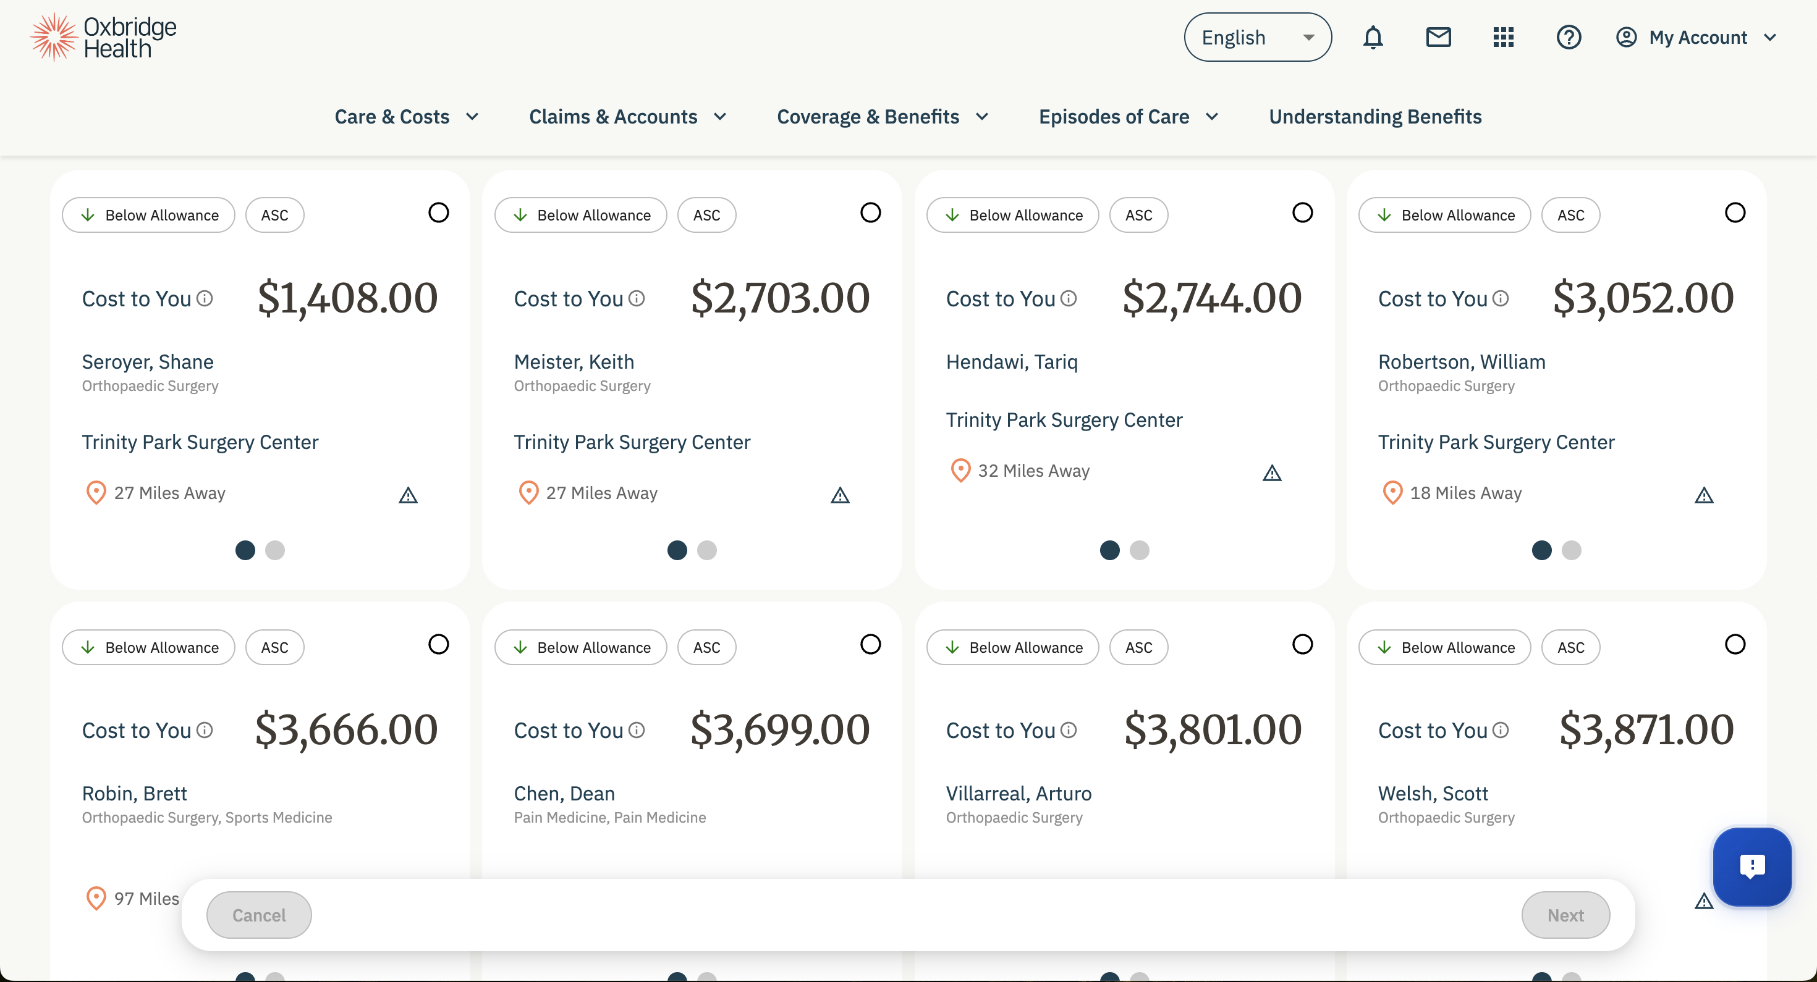
Task: Select the radio button on Meister, Keith's card
Action: 870,212
